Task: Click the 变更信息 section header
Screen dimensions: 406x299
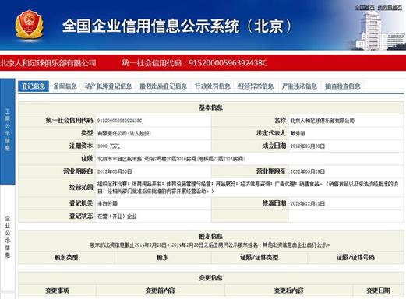Action: point(210,278)
